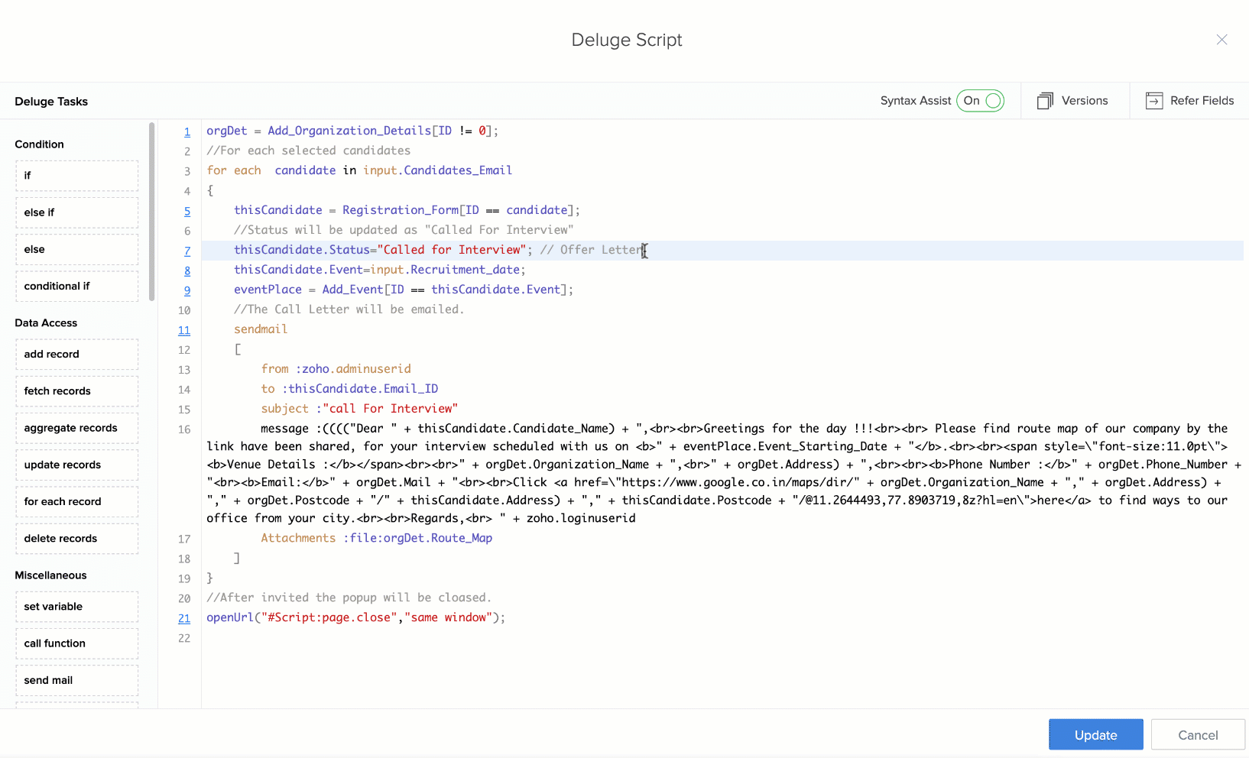This screenshot has height=758, width=1249.
Task: Click line number 21 in gutter
Action: [x=184, y=618]
